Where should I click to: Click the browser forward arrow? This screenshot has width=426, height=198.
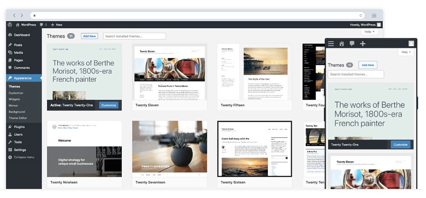[x=22, y=15]
